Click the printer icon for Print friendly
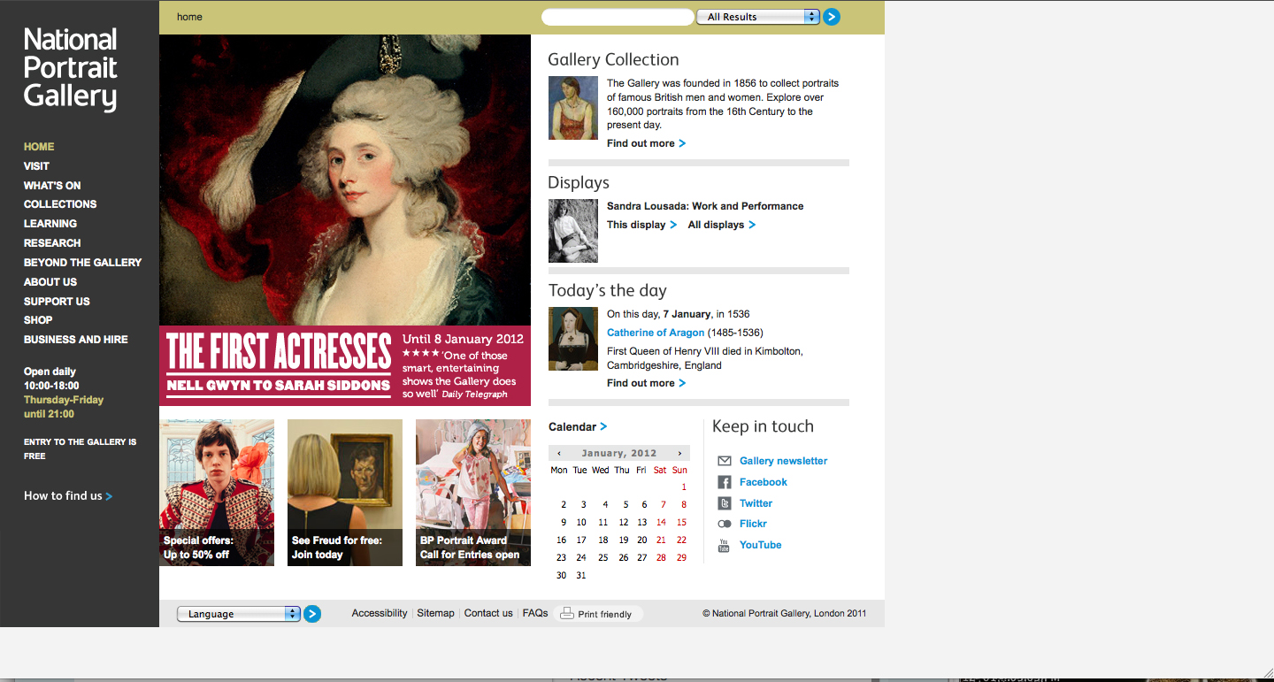The width and height of the screenshot is (1274, 682). coord(567,614)
